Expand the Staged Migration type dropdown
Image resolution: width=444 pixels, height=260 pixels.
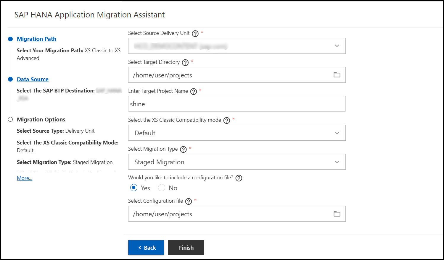237,162
